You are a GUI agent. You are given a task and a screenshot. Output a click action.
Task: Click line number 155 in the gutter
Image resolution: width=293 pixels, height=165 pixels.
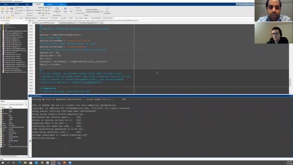pyautogui.click(x=31, y=47)
